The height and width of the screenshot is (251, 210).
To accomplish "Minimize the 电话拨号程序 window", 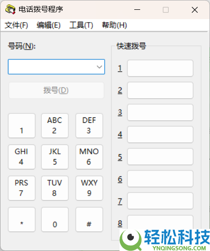I will click(137, 10).
